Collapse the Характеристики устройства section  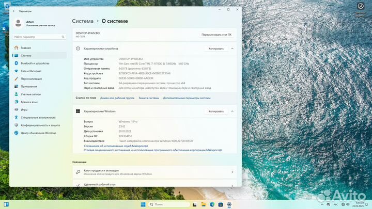[x=233, y=49]
